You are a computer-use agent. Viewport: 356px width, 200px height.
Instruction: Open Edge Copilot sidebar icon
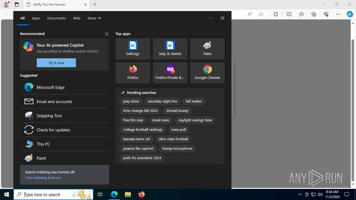(x=350, y=14)
